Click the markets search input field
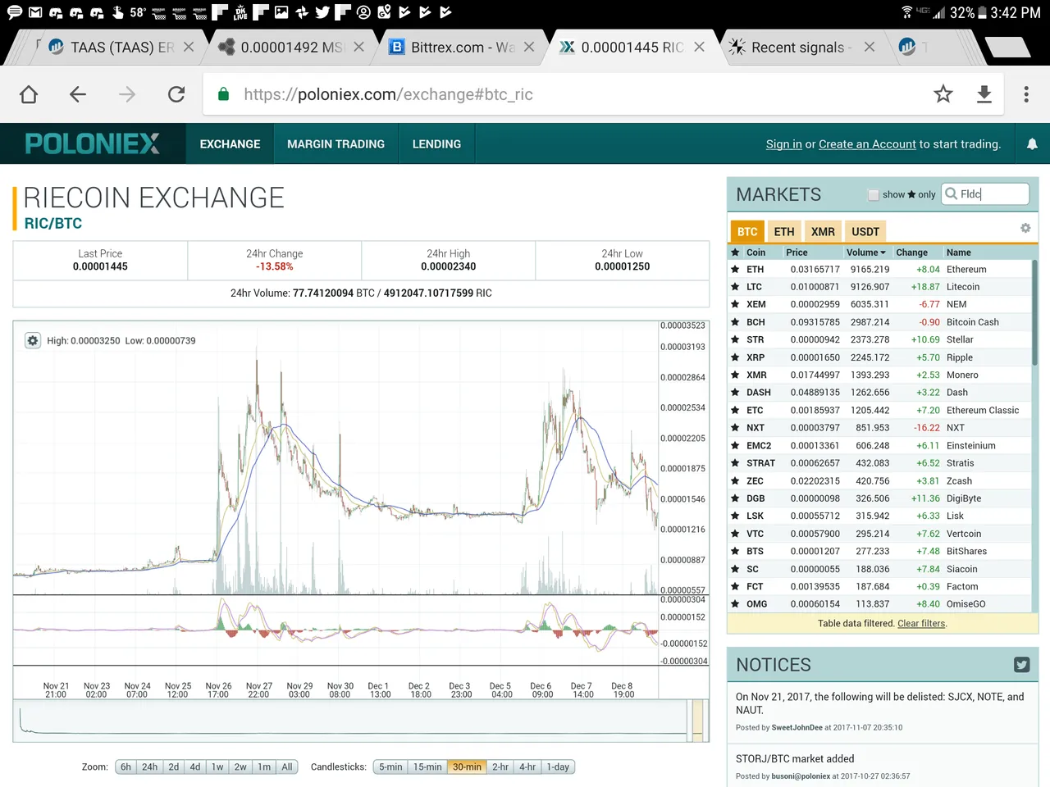1050x787 pixels. (985, 194)
